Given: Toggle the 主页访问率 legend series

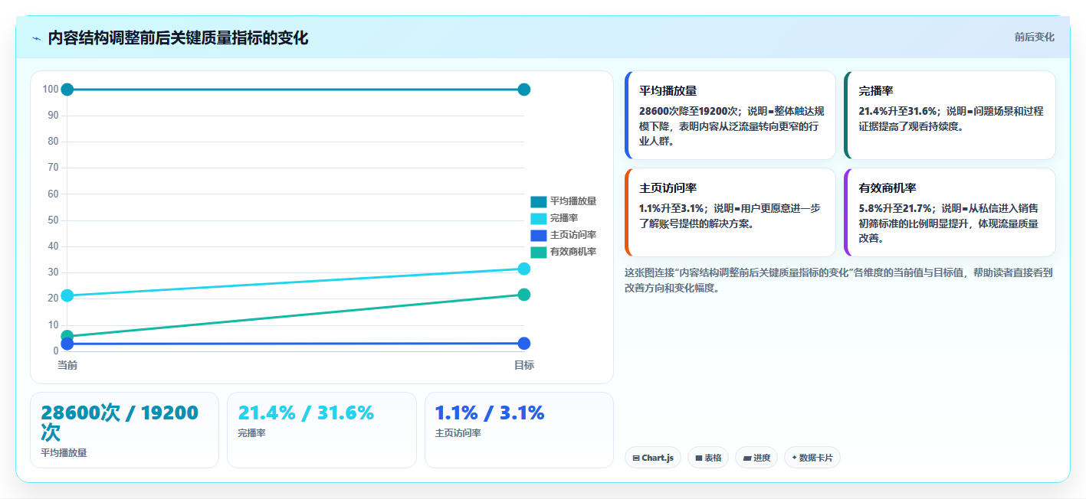Looking at the screenshot, I should pyautogui.click(x=563, y=235).
